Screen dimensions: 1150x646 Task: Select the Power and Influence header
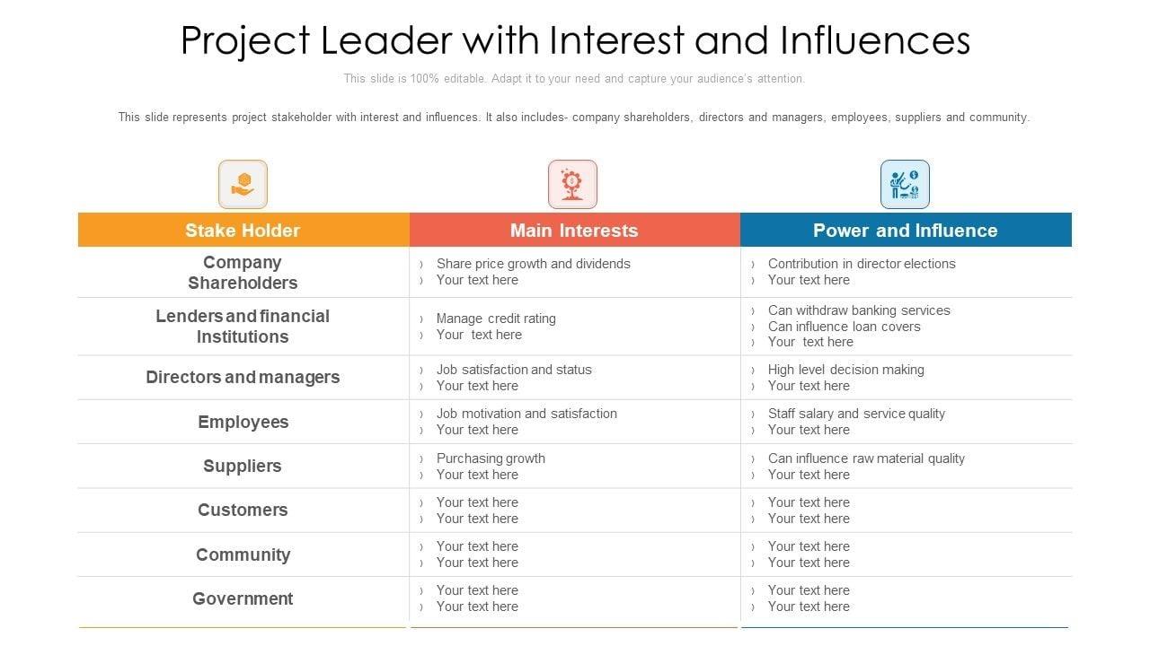[x=905, y=231]
